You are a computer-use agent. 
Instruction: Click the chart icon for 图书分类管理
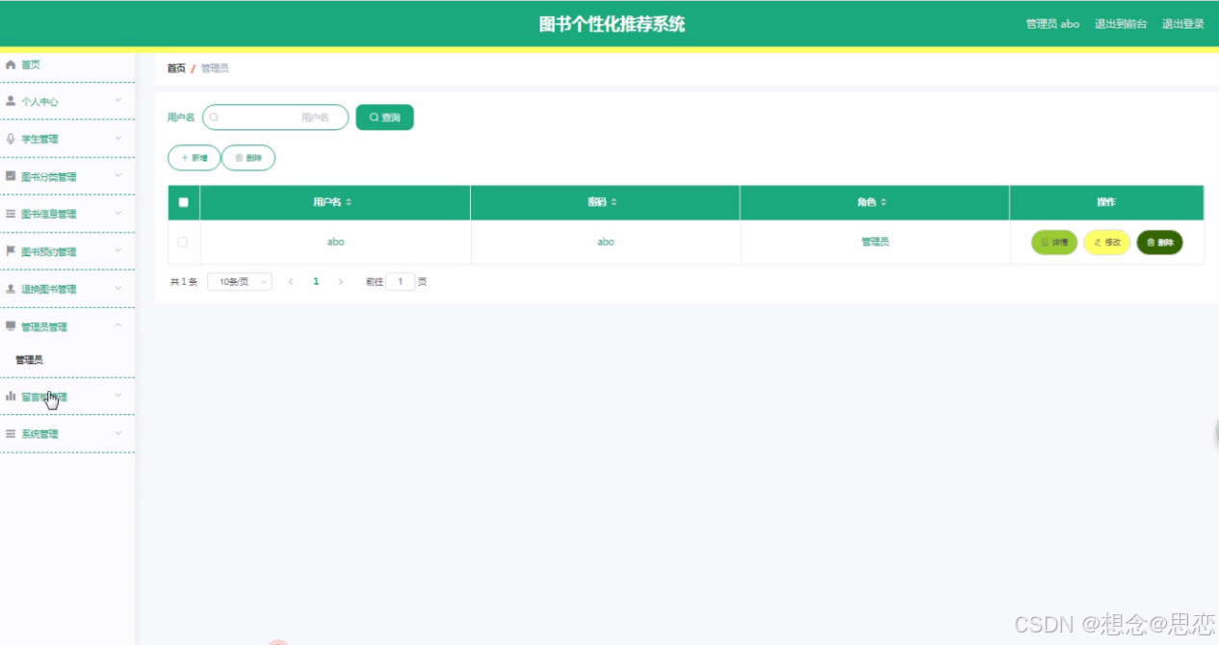pyautogui.click(x=11, y=176)
